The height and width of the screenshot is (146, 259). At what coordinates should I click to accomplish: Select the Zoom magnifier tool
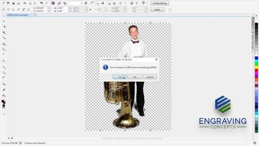click(4, 38)
